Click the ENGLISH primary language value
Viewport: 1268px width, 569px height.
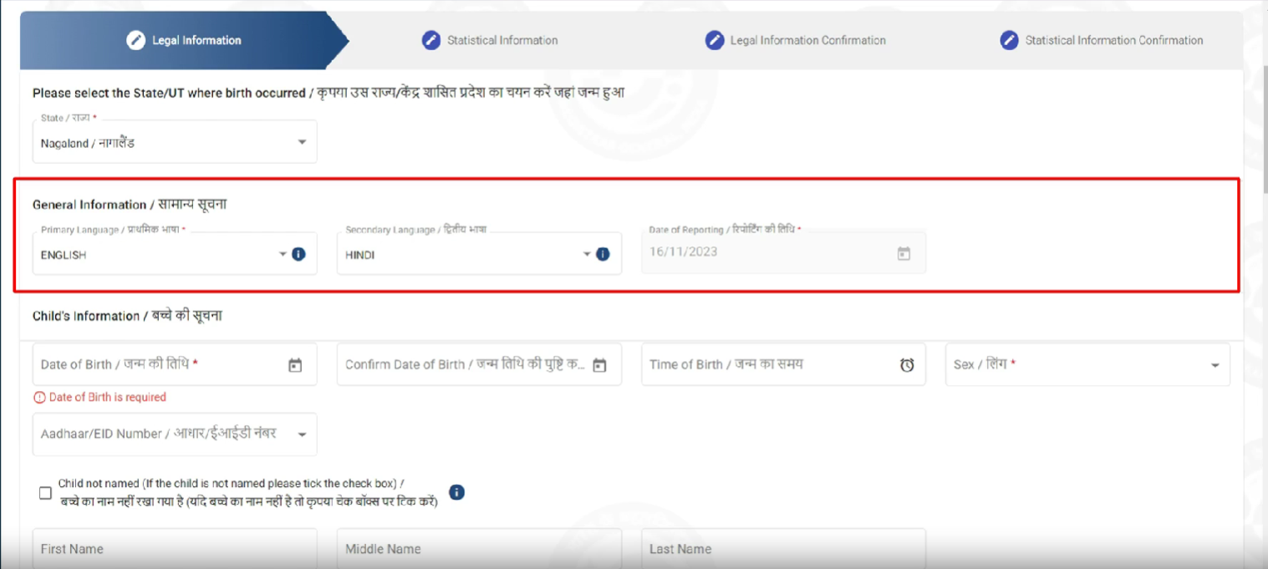point(64,256)
